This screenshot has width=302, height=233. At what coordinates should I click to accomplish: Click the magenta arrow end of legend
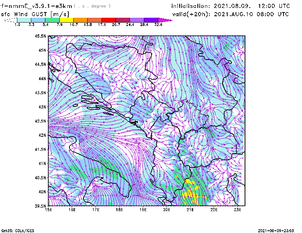pyautogui.click(x=165, y=20)
